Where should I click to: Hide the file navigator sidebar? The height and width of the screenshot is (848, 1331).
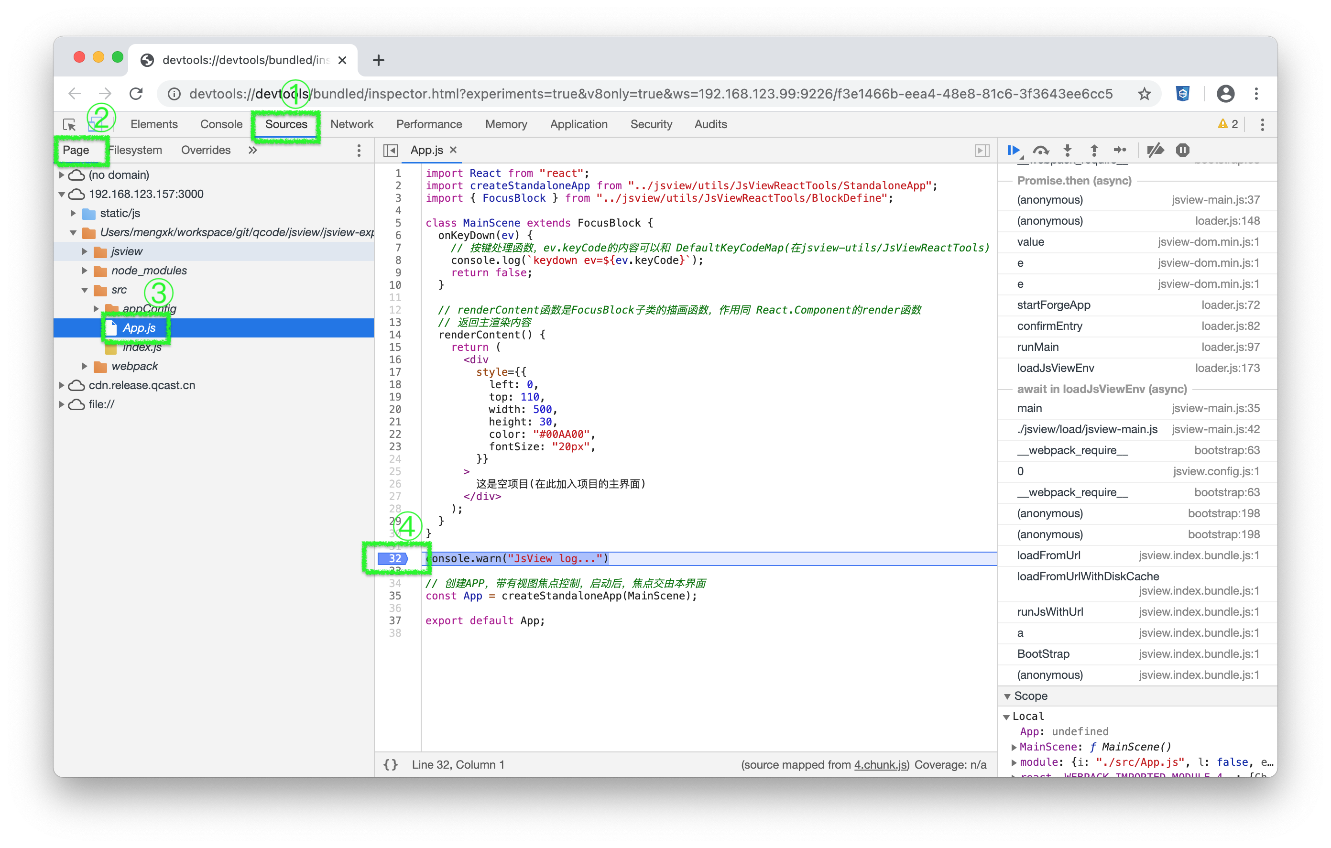tap(390, 151)
